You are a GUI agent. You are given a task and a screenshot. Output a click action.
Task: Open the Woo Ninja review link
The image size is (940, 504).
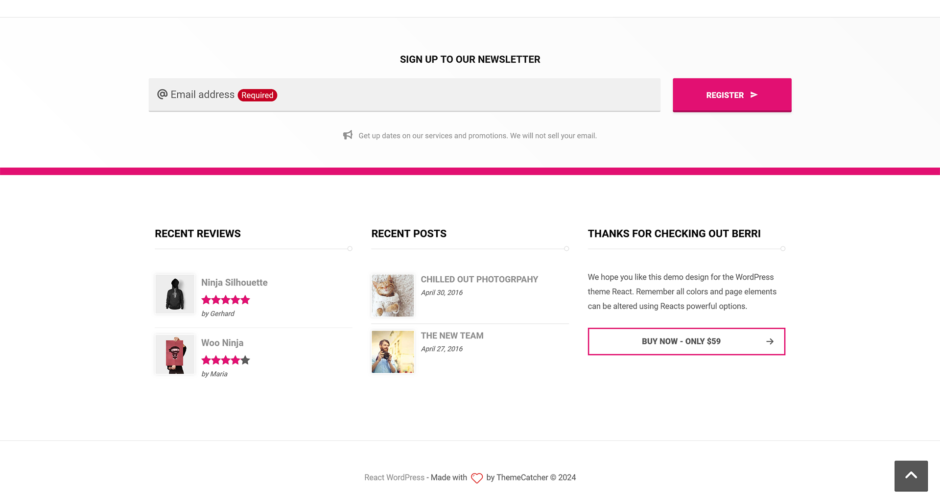[222, 343]
